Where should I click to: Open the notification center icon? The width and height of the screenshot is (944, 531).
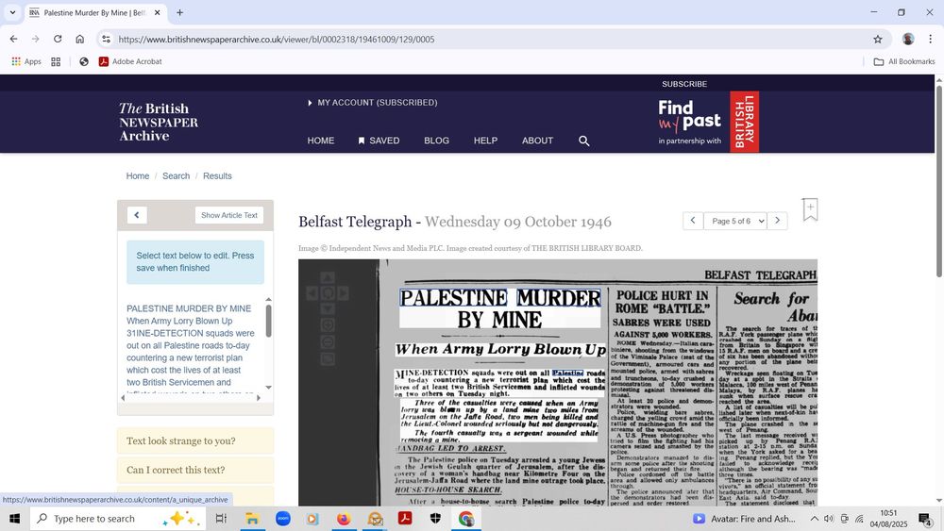(x=925, y=519)
